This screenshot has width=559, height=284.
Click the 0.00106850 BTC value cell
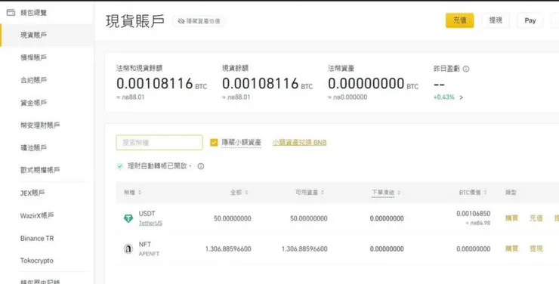474,214
